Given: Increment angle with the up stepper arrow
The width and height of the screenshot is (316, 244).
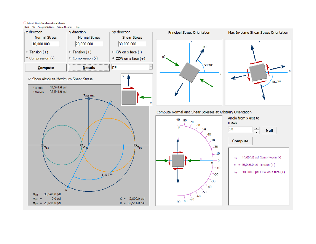Looking at the screenshot, I should click(x=256, y=128).
